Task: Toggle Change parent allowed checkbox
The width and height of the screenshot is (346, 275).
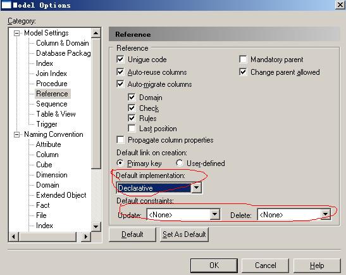Action: pos(243,72)
